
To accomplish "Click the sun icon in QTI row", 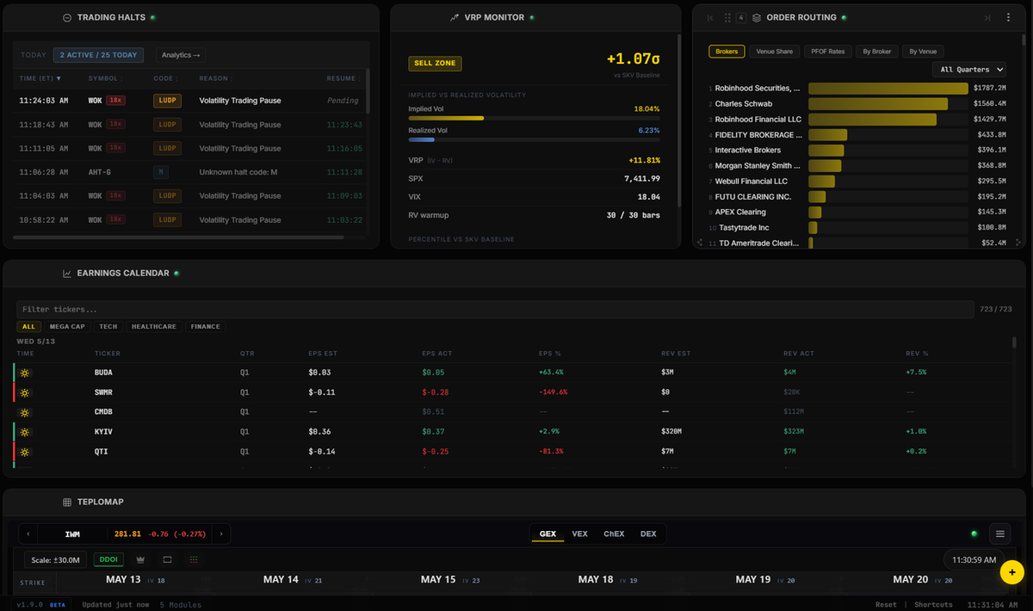I will click(25, 452).
